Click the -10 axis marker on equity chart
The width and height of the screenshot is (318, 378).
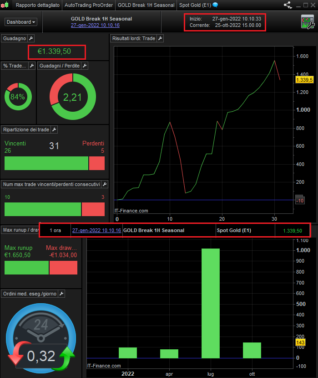pyautogui.click(x=300, y=200)
